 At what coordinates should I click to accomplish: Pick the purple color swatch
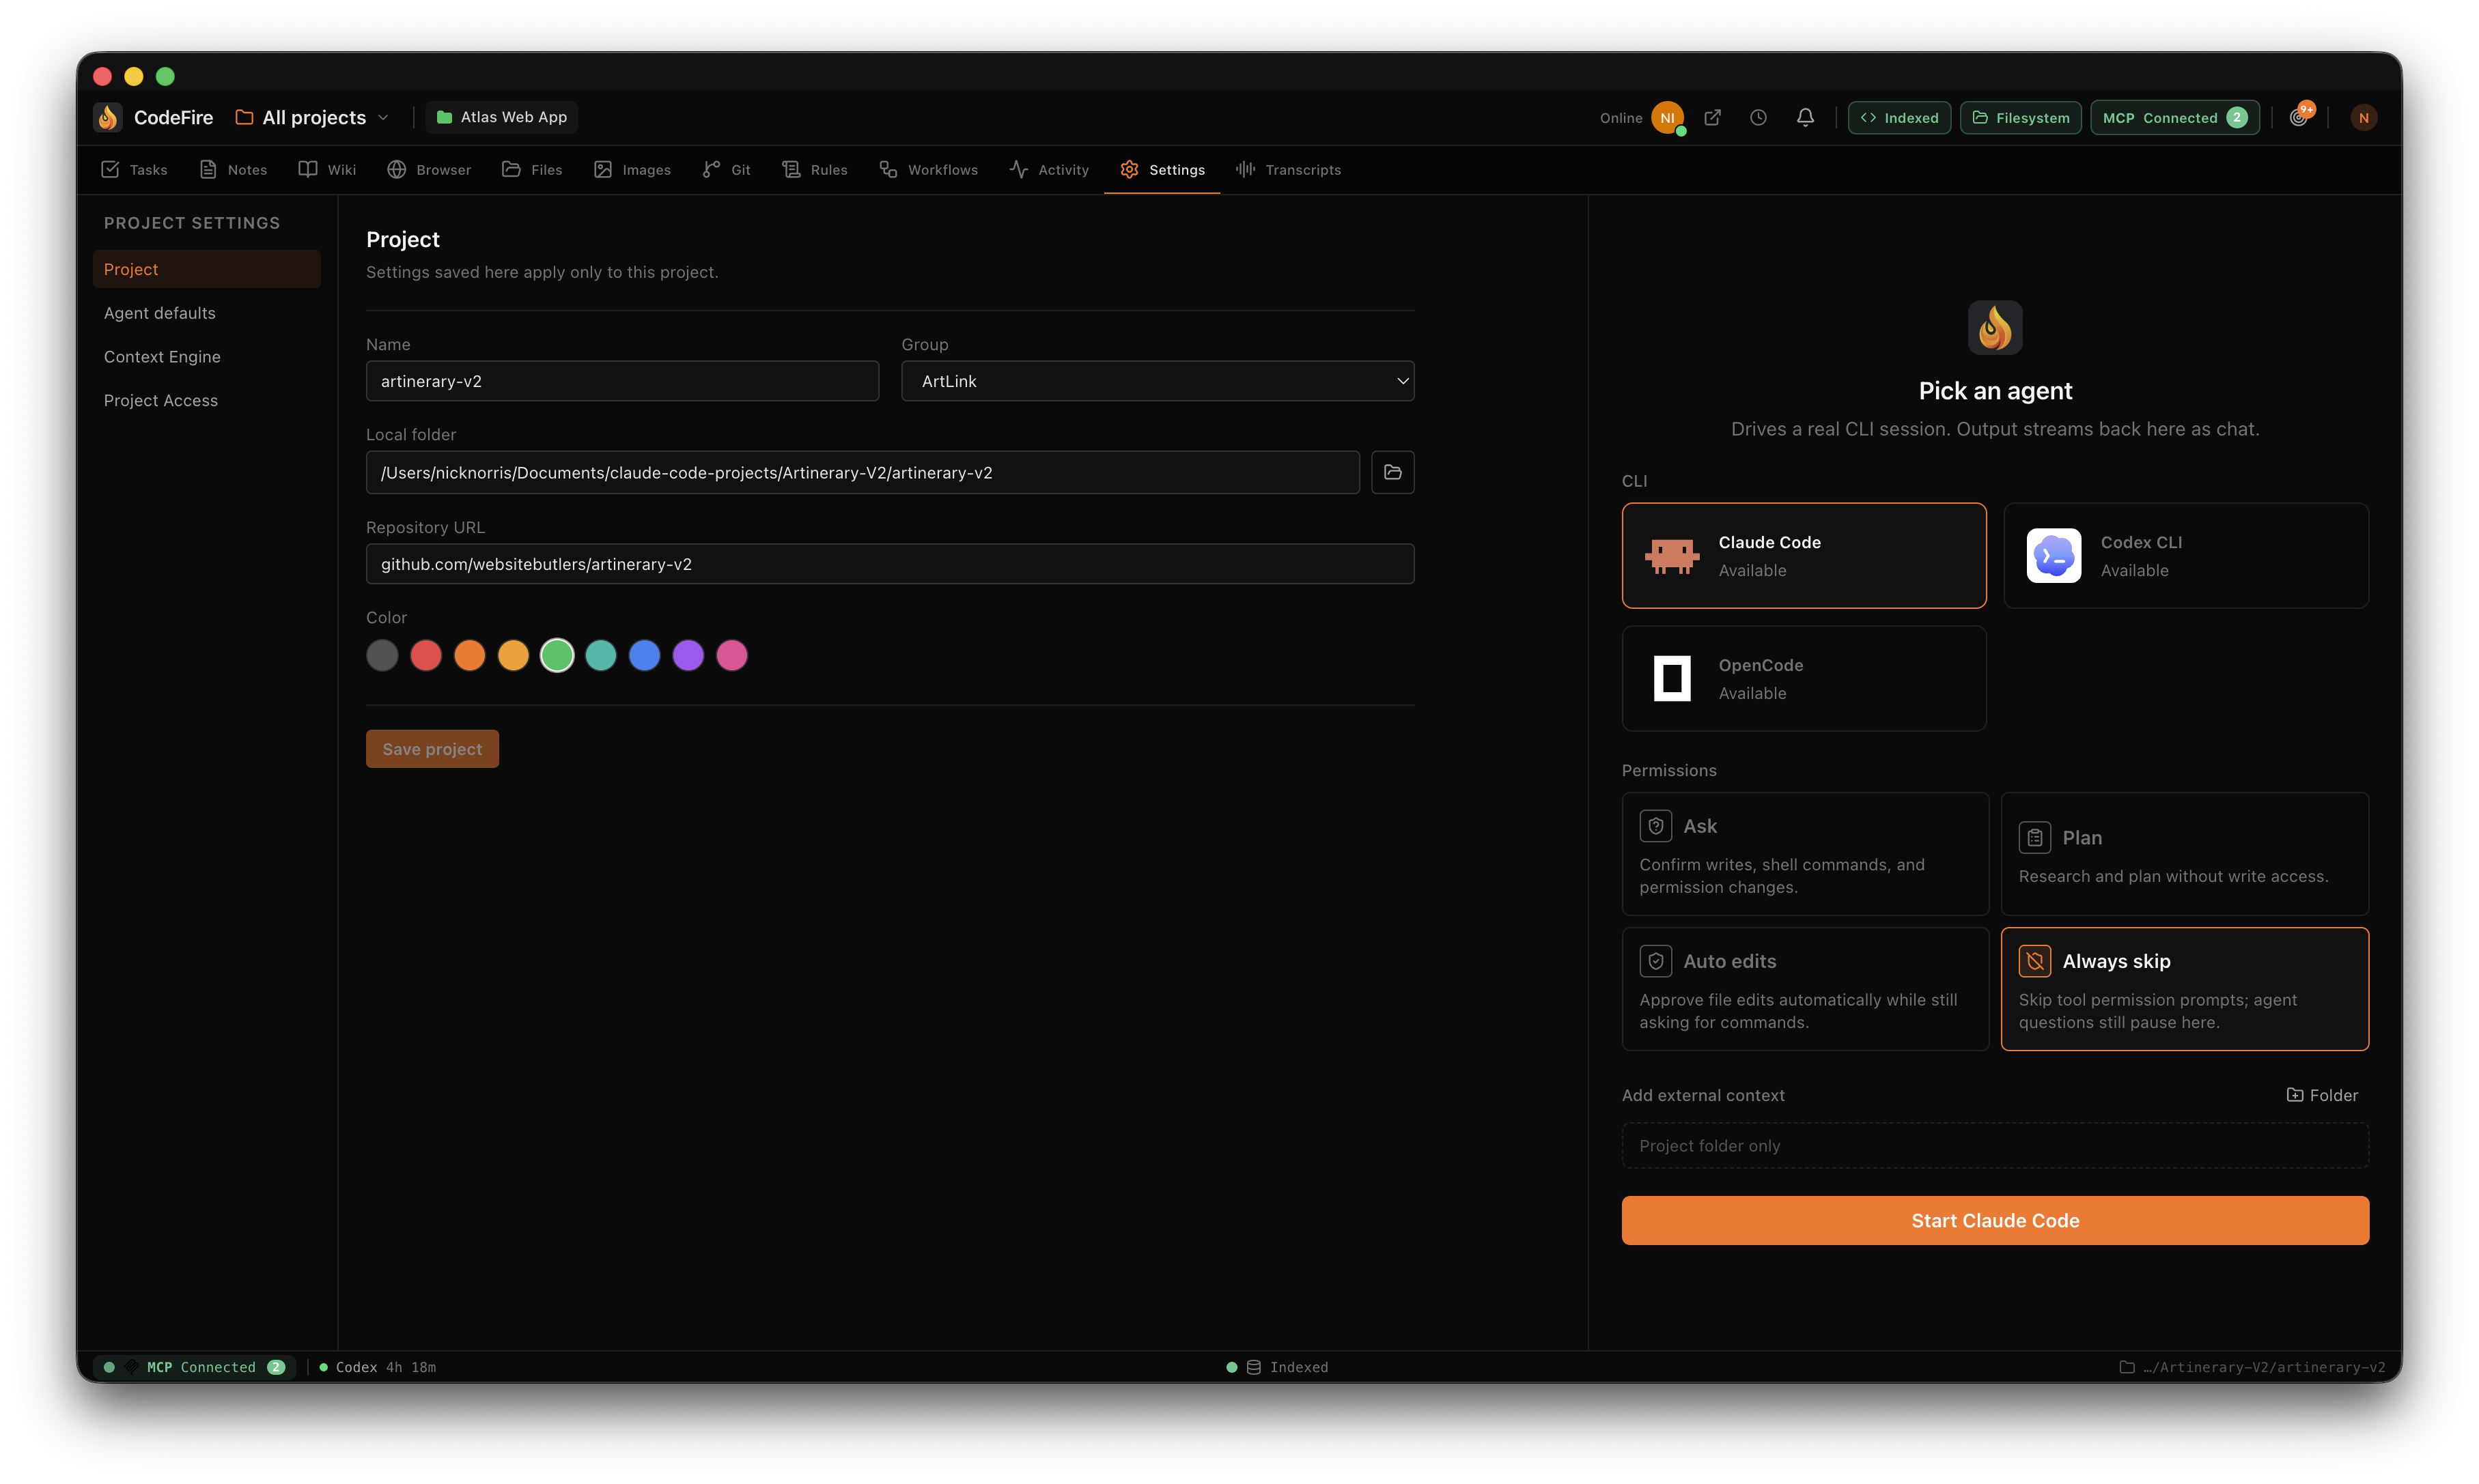click(x=688, y=655)
